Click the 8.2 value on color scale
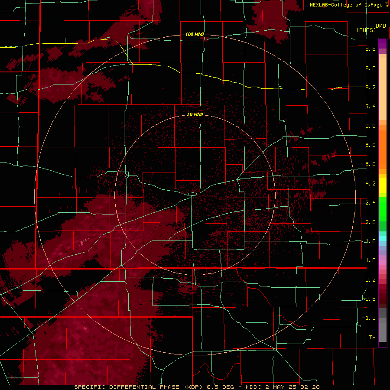Image resolution: width=390 pixels, height=390 pixels. point(370,88)
